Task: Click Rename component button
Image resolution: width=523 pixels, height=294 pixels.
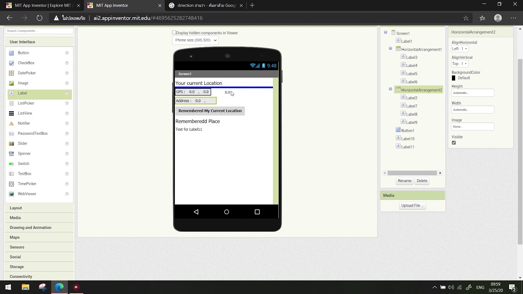Action: [x=405, y=181]
